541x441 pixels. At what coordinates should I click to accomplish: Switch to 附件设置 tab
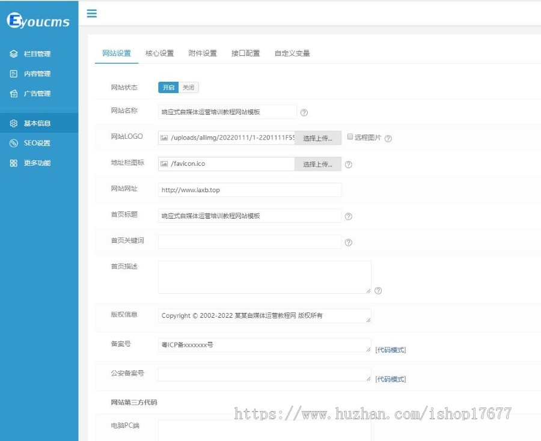[x=203, y=53]
